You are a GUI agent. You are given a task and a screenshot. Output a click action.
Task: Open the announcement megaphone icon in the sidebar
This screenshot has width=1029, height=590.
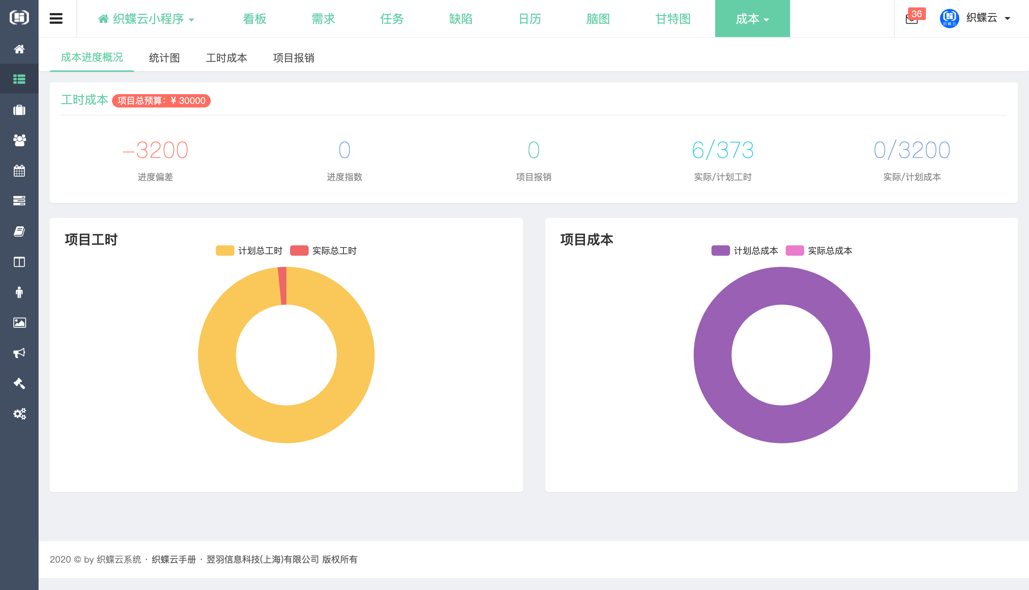pyautogui.click(x=19, y=352)
